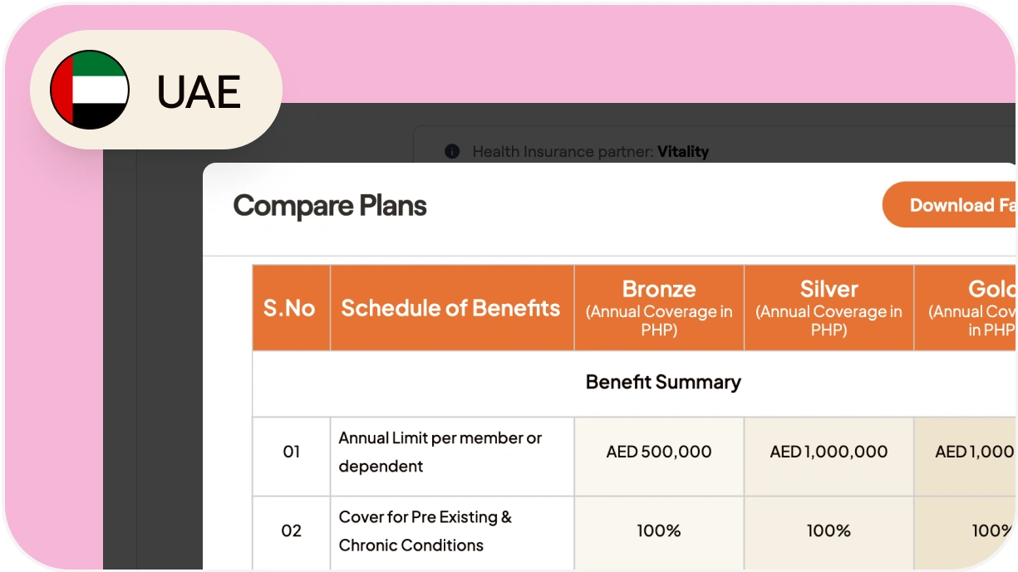The width and height of the screenshot is (1018, 572).
Task: Select the Bronze plan column header
Action: (658, 307)
